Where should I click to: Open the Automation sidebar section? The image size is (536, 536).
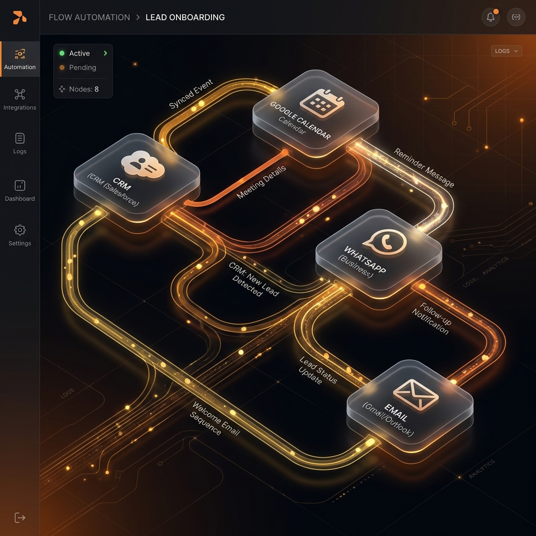click(x=20, y=59)
